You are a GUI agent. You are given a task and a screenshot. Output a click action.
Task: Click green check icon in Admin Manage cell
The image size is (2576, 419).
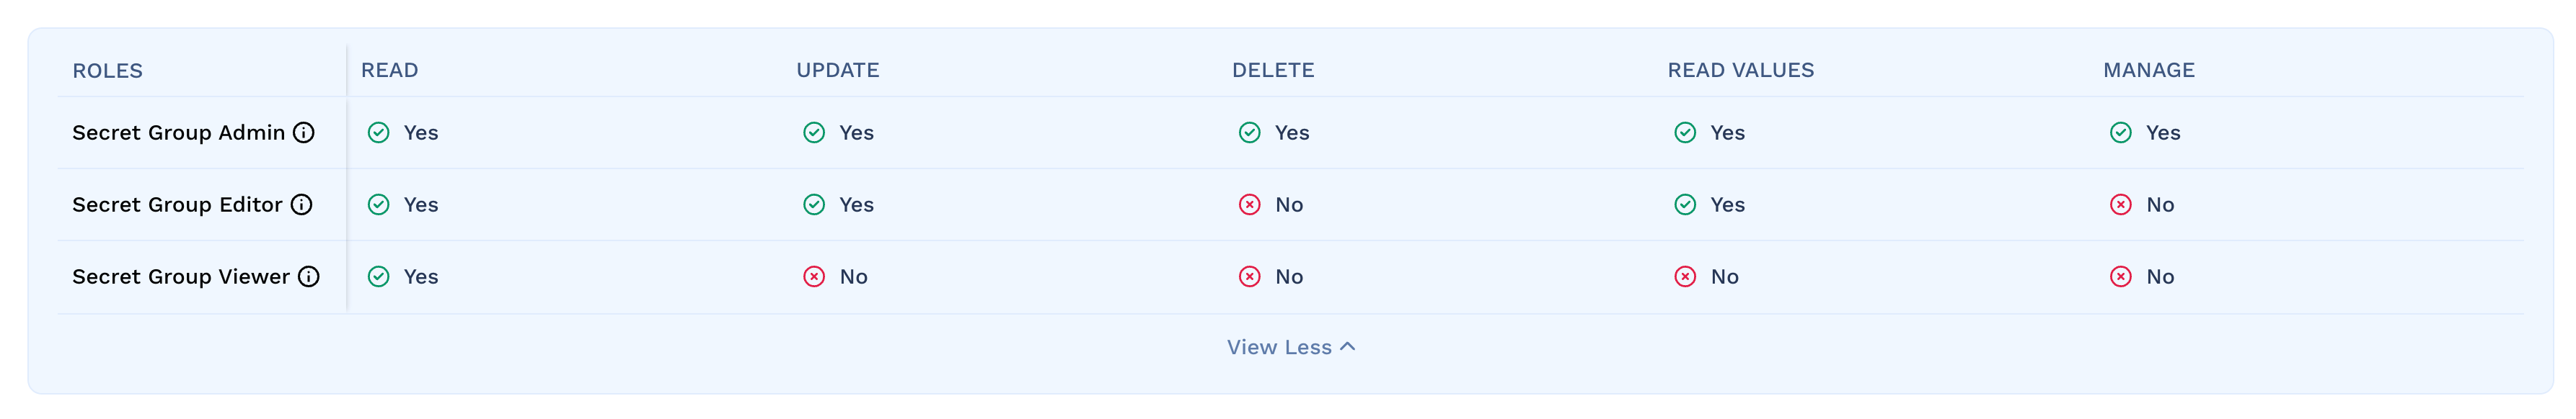click(x=2121, y=132)
